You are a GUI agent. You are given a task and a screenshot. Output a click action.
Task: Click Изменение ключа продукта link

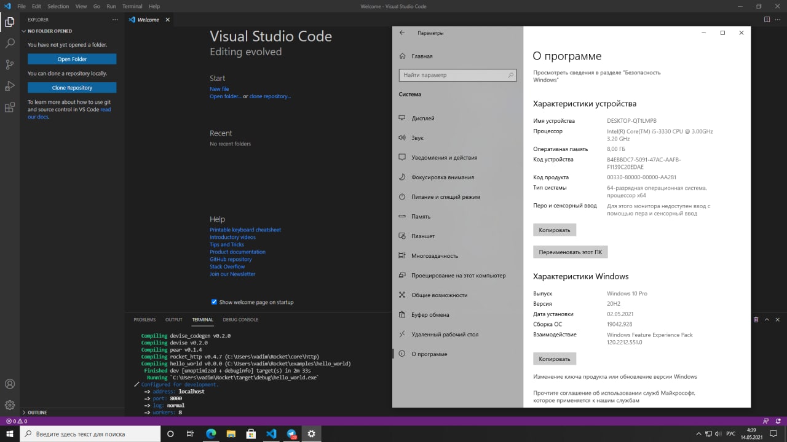[615, 376]
